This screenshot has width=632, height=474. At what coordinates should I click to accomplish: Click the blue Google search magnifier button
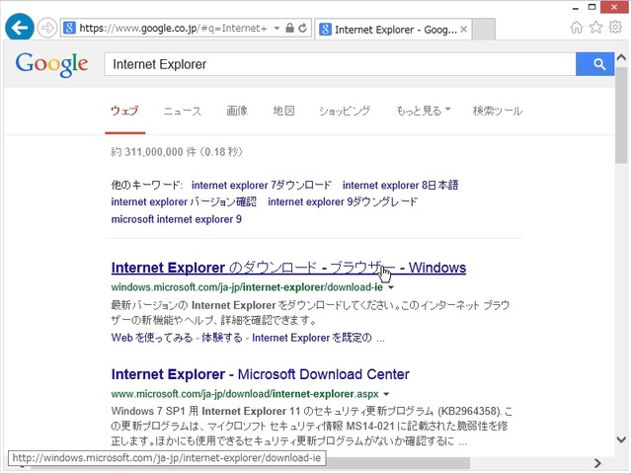(594, 64)
